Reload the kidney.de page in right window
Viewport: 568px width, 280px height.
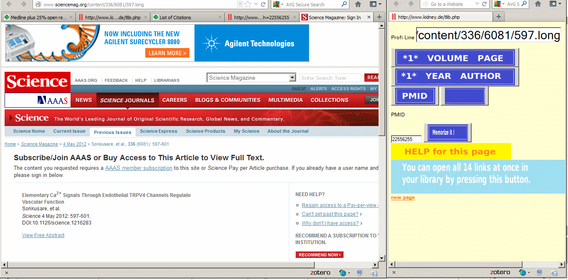[484, 4]
